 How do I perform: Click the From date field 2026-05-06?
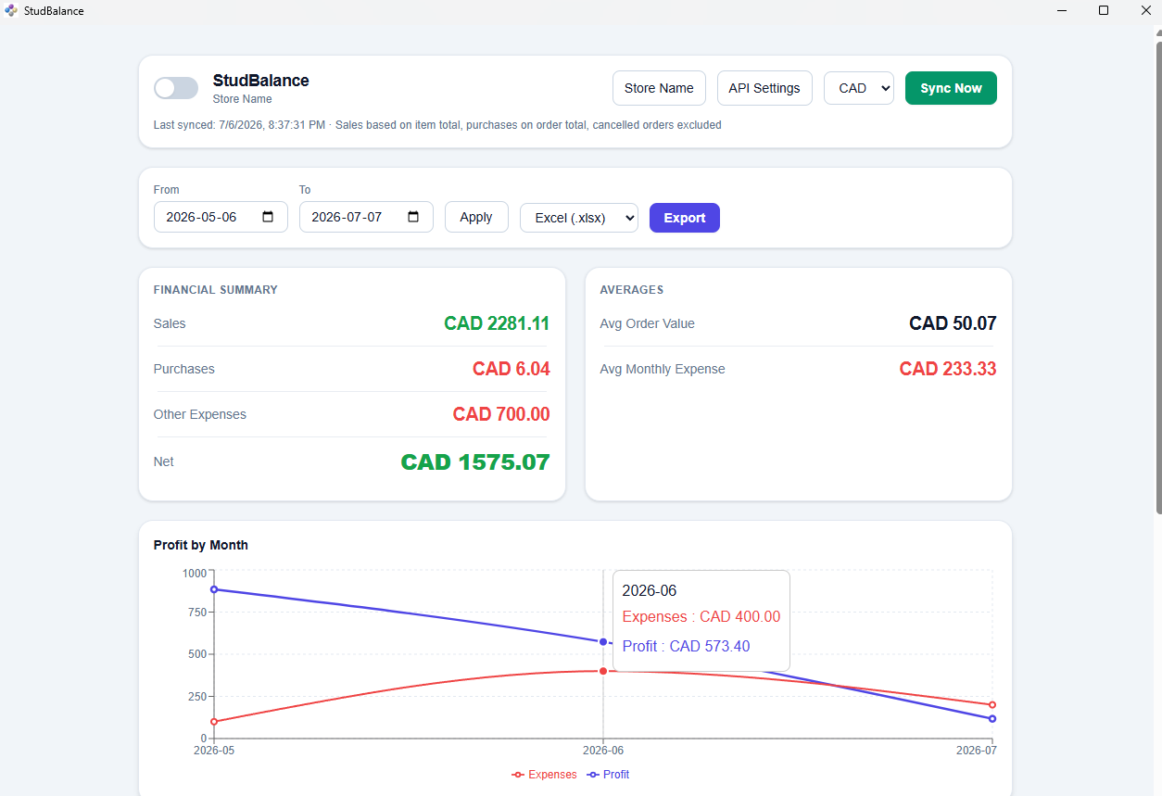[x=221, y=217]
